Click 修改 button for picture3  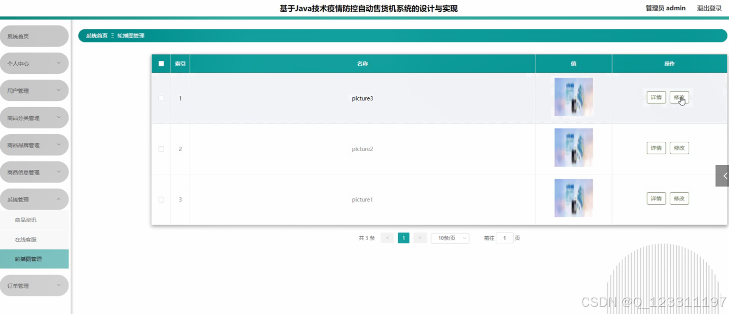679,98
